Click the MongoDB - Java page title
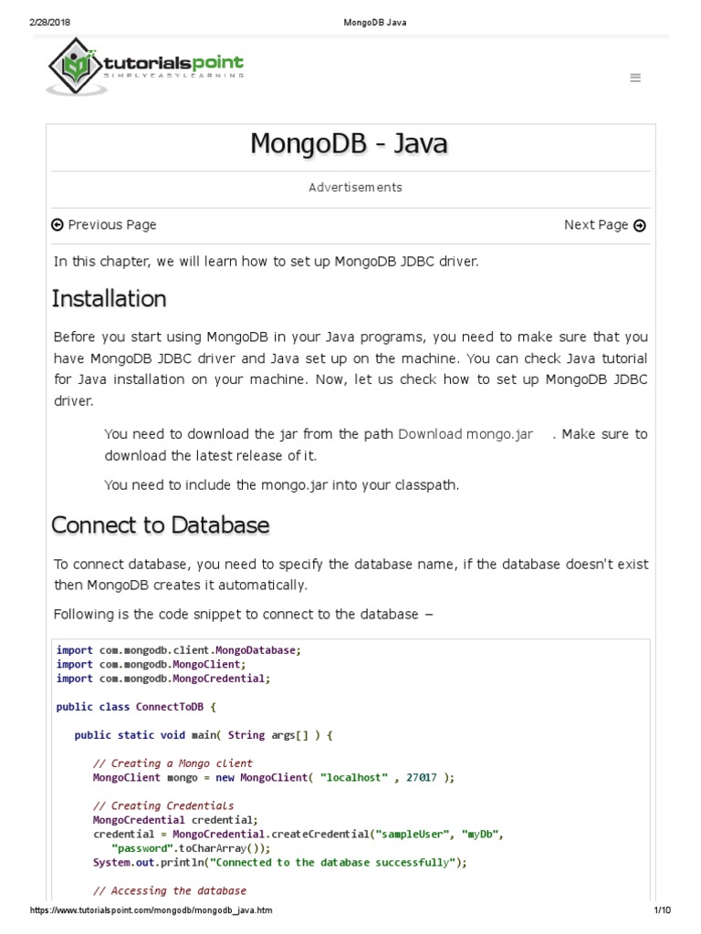The image size is (701, 934). point(350,144)
